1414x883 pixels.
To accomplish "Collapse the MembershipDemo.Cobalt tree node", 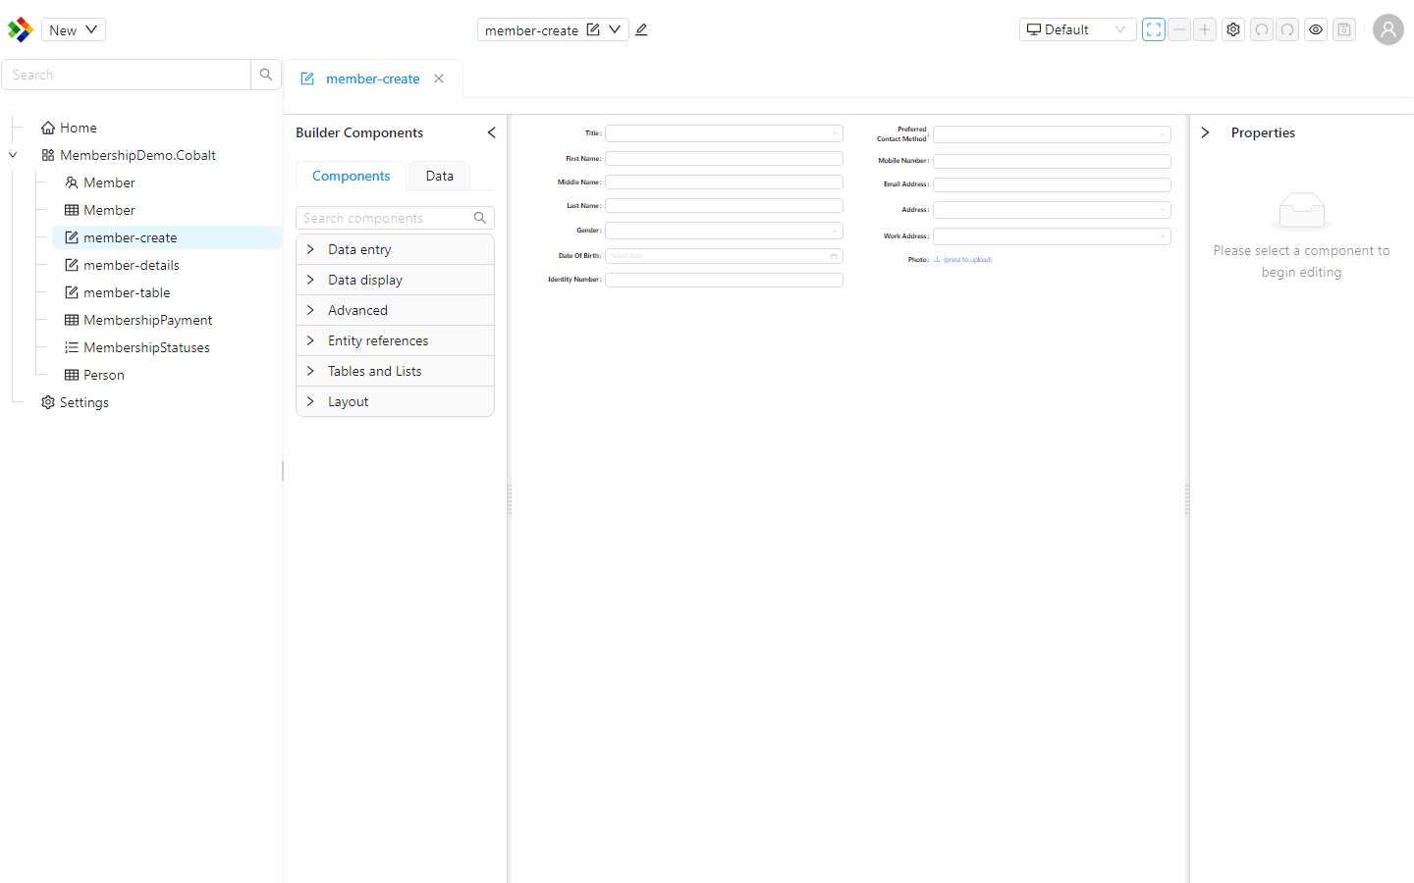I will click(13, 155).
